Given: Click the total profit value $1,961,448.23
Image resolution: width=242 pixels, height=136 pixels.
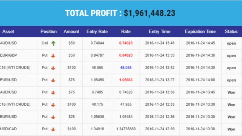Looking at the screenshot, I should point(150,13).
